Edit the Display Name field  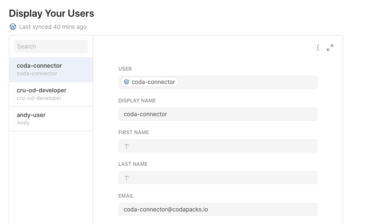pos(218,114)
